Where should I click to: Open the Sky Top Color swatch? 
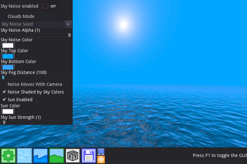8,56
